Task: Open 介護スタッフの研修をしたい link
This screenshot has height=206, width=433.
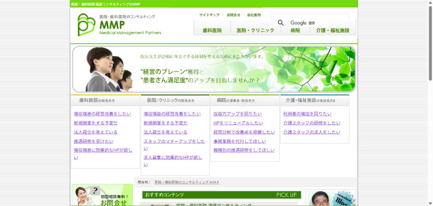Action: (x=312, y=123)
